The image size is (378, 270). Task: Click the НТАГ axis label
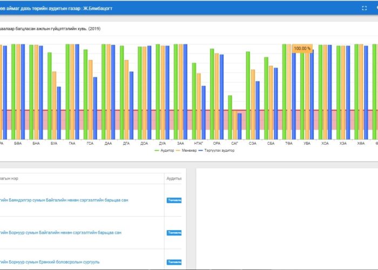point(198,144)
